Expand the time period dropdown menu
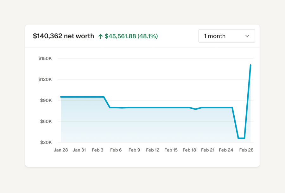Viewport: 285px width, 193px height. (226, 36)
